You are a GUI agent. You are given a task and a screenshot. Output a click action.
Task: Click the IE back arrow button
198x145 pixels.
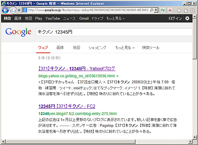pos(5,10)
